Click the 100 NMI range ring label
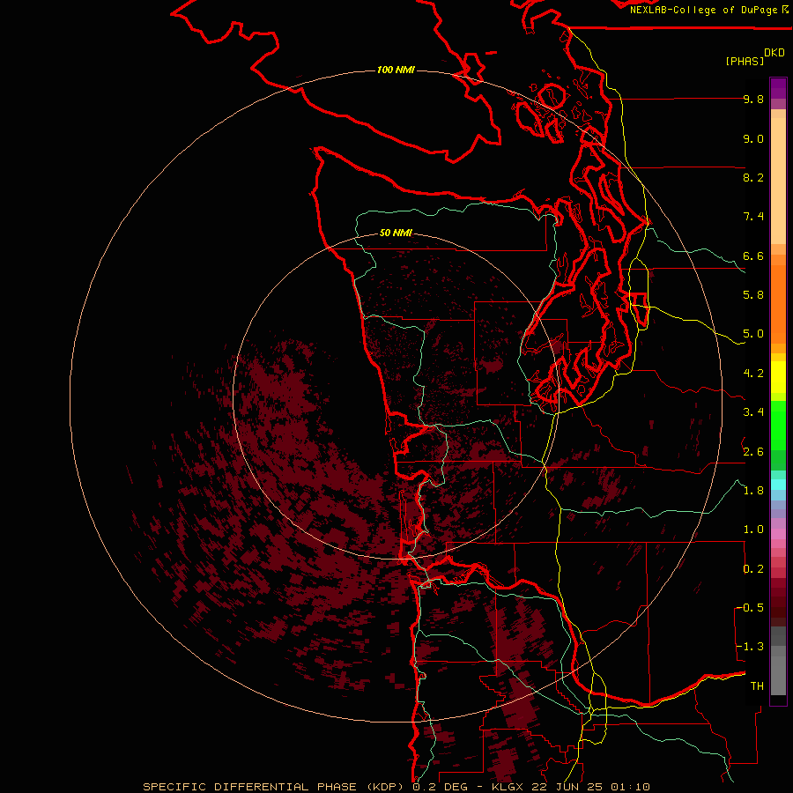The height and width of the screenshot is (793, 793). (x=396, y=70)
